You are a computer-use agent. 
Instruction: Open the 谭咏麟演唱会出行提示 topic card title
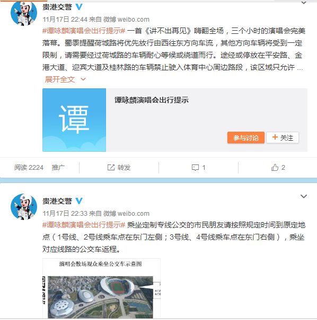tap(151, 100)
